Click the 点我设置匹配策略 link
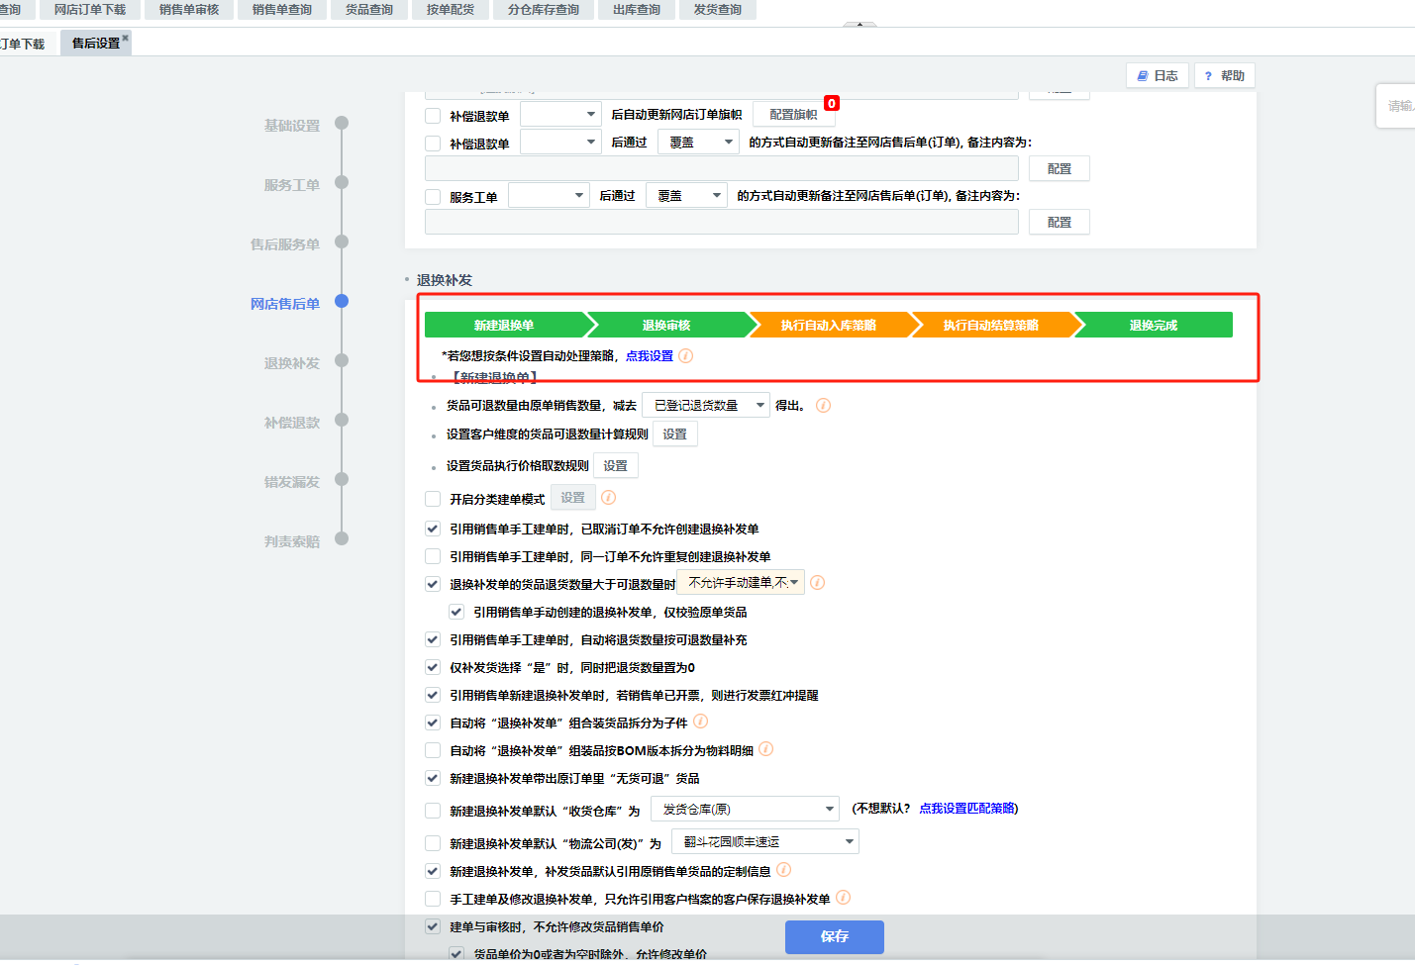1415x965 pixels. pyautogui.click(x=967, y=809)
